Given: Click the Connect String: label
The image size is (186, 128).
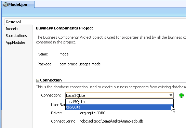Looking at the screenshot, I should tap(64, 121).
